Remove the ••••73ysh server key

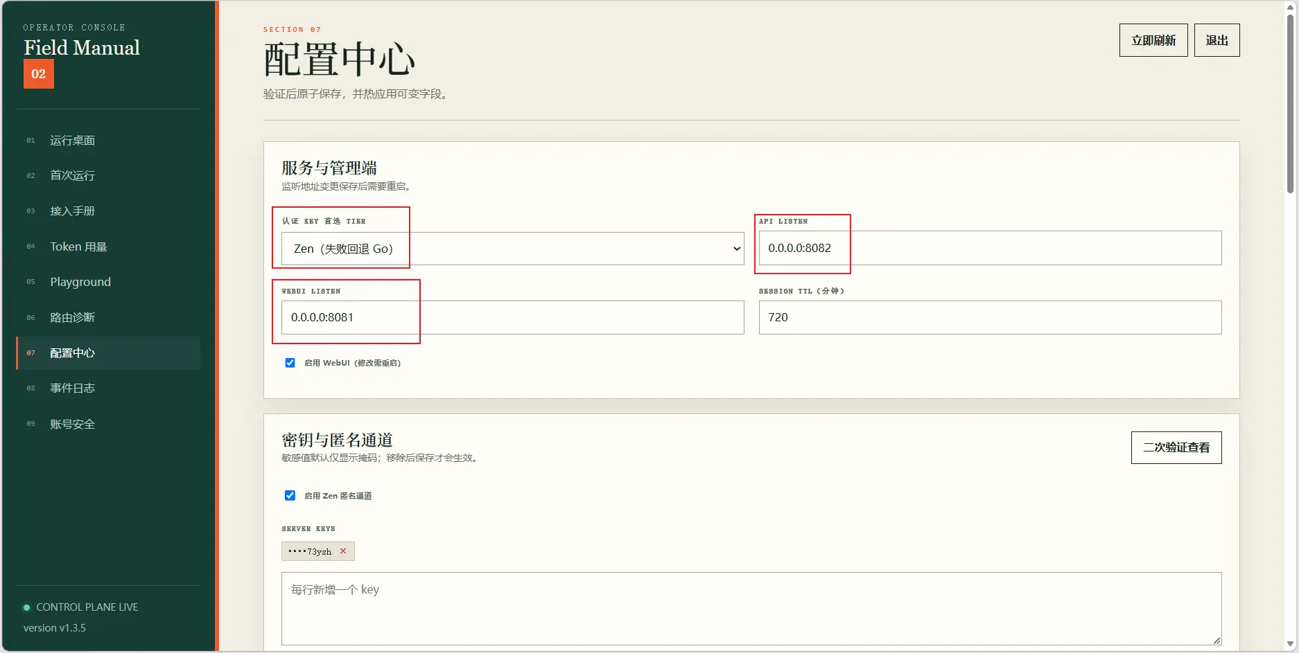(x=342, y=551)
